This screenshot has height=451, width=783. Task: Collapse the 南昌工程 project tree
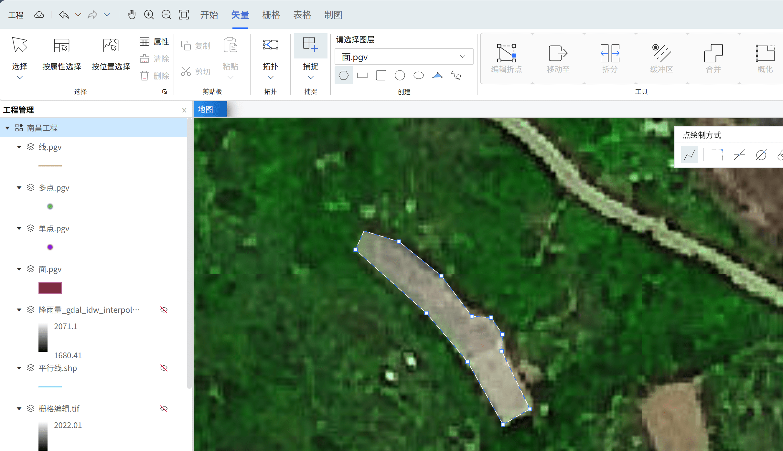click(x=7, y=128)
